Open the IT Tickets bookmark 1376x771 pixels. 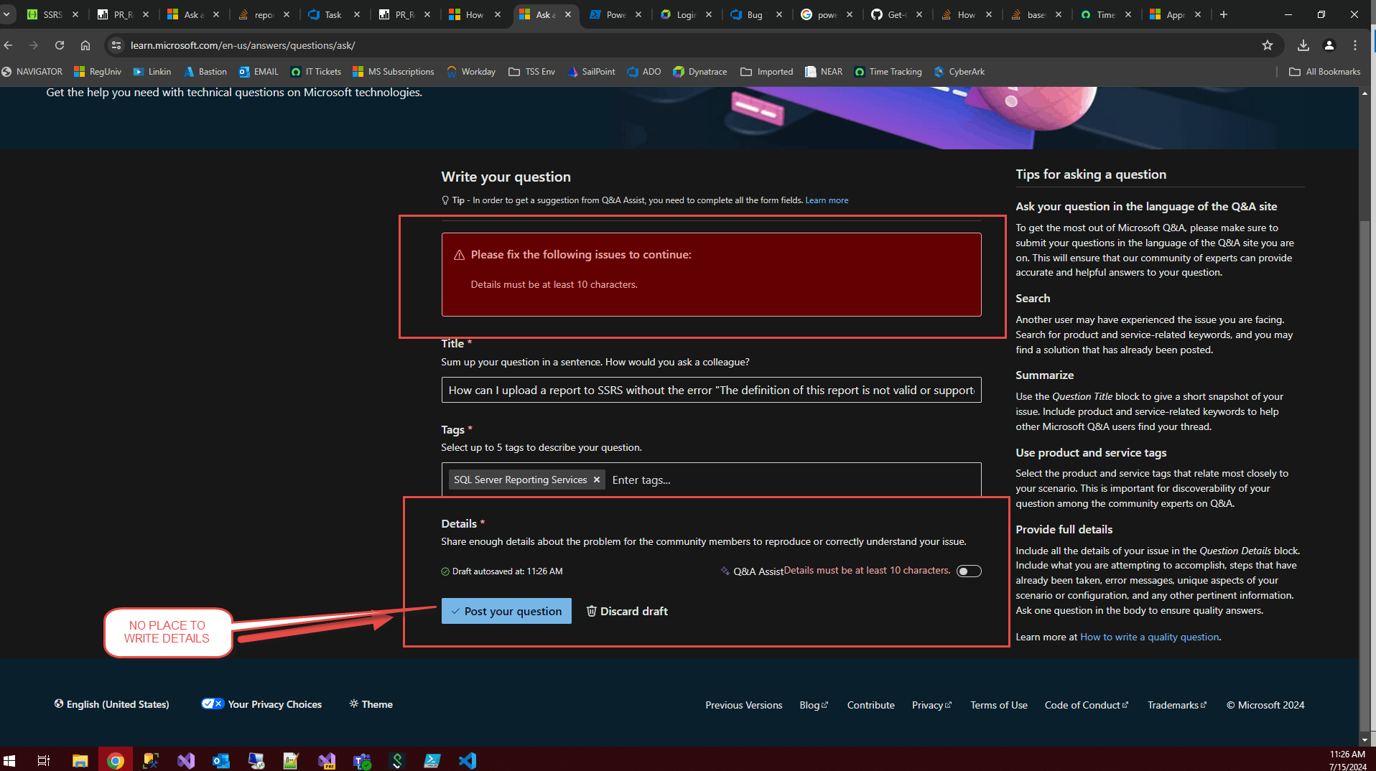(315, 71)
